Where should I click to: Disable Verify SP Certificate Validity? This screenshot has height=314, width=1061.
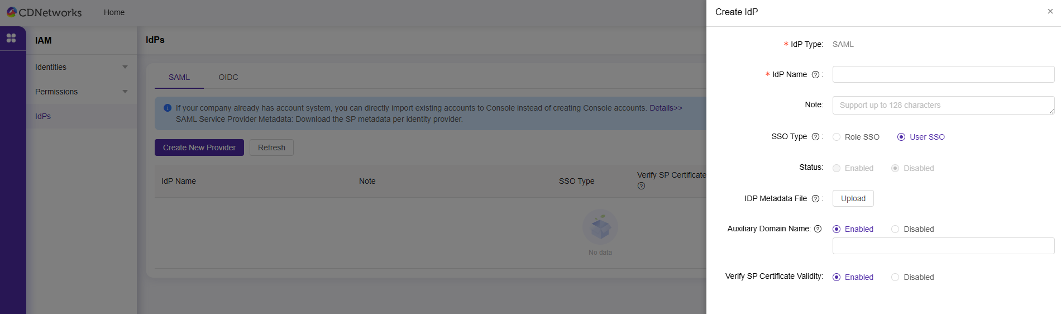click(895, 278)
